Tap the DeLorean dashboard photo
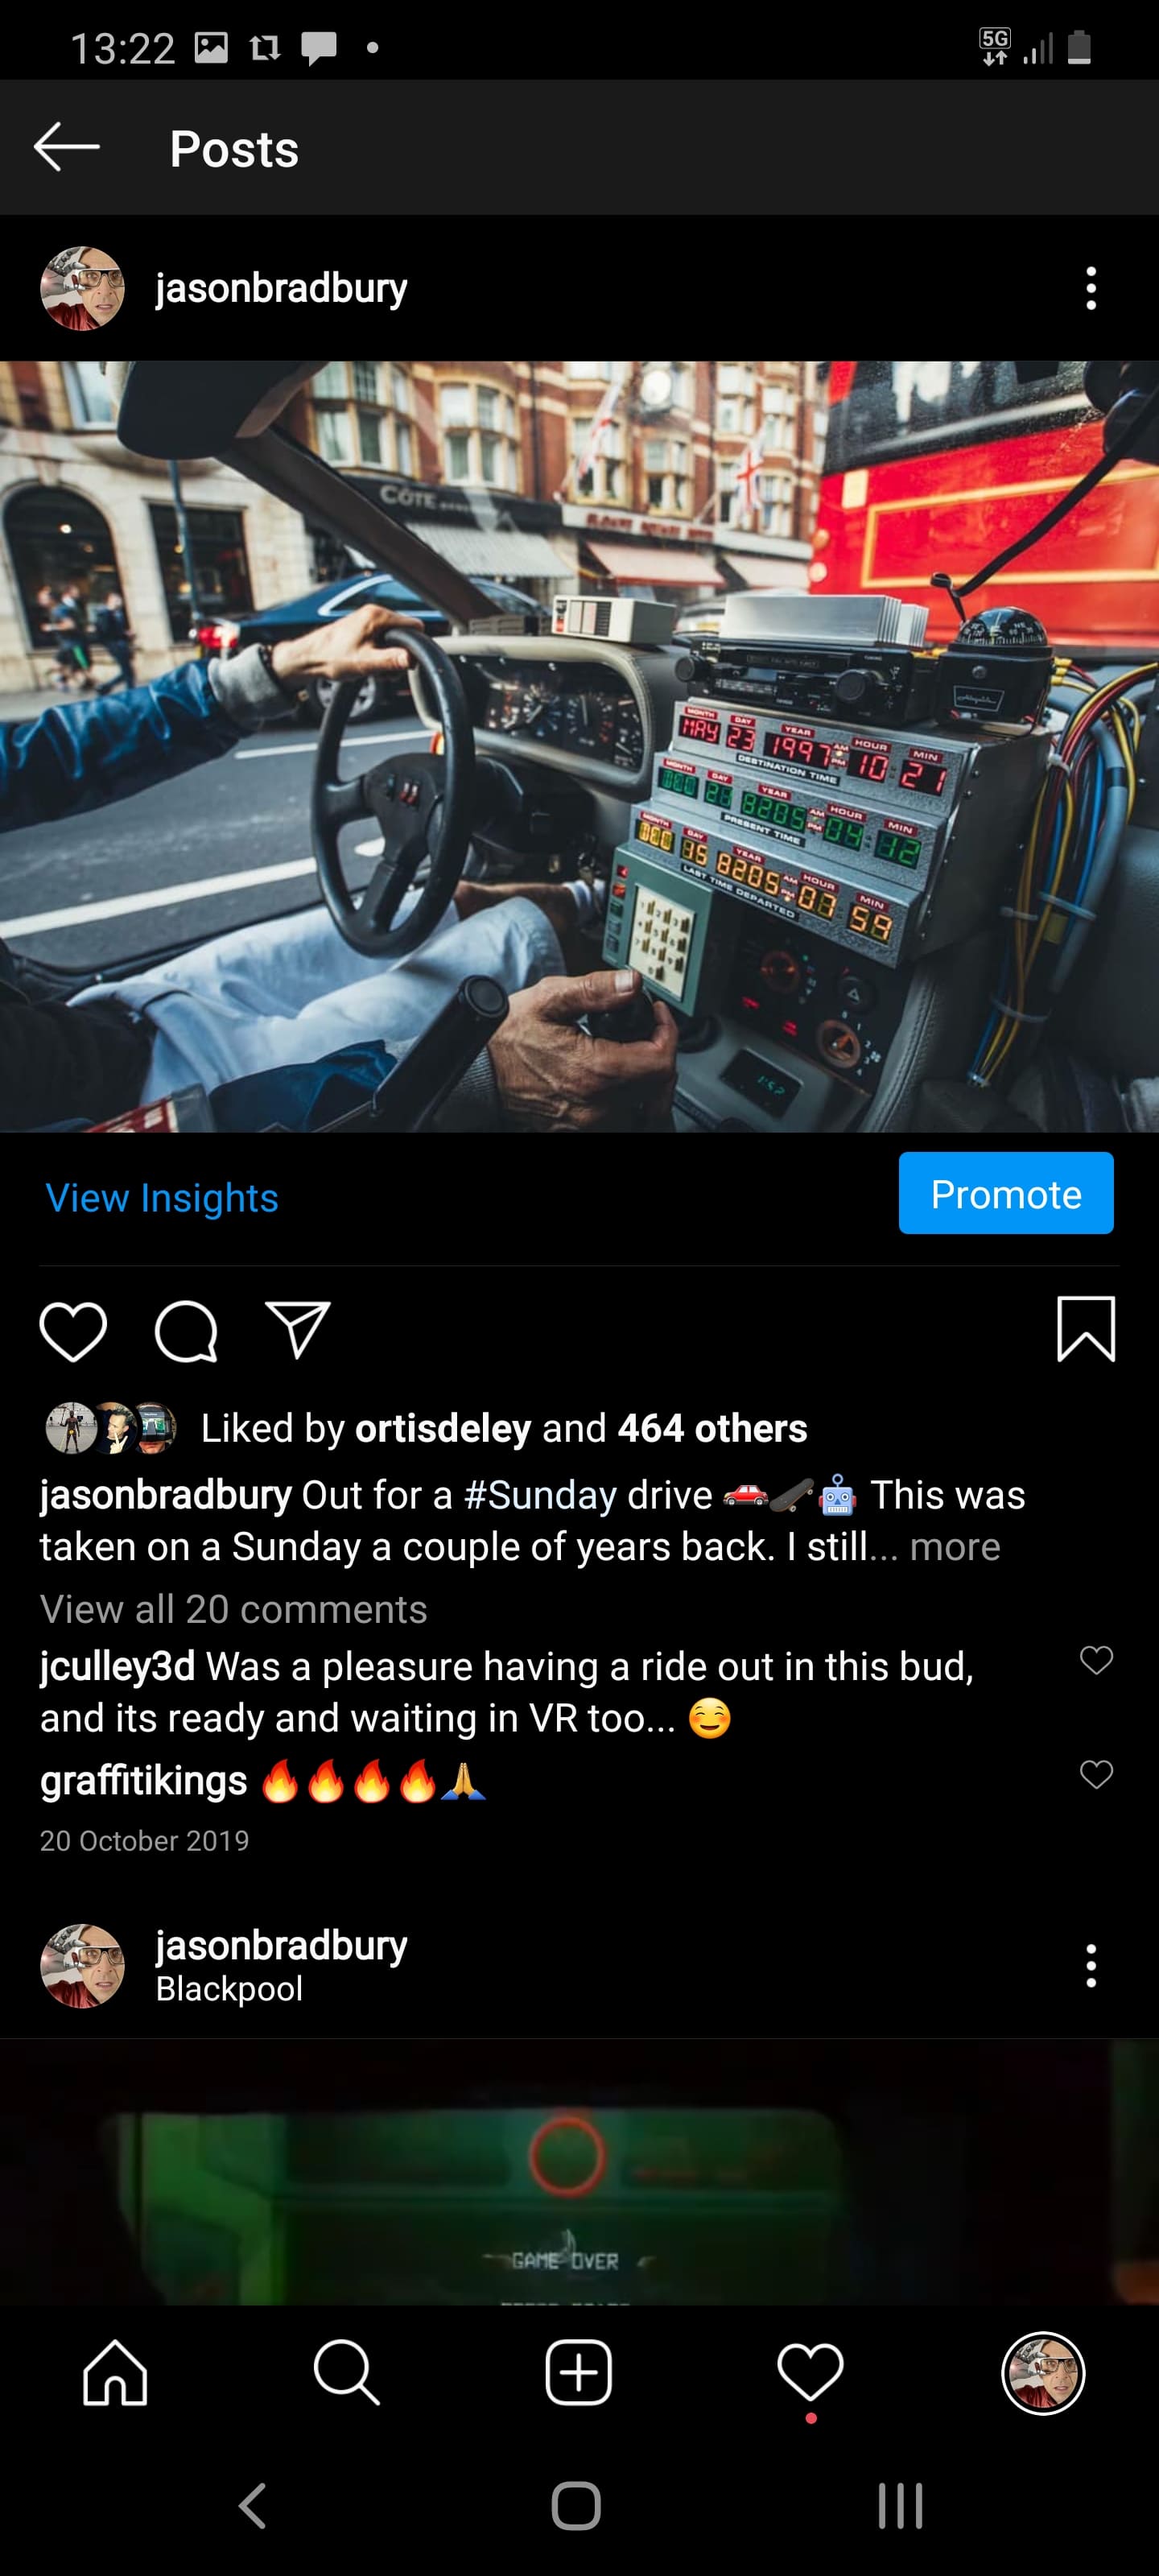This screenshot has height=2576, width=1159. point(579,746)
